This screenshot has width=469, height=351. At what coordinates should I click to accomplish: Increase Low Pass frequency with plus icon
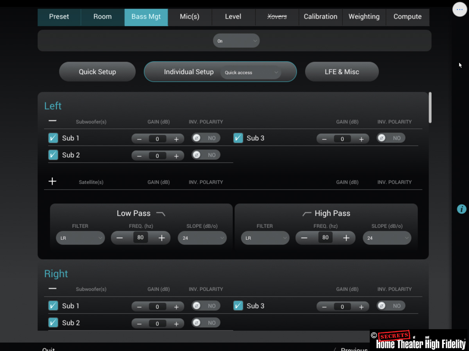(162, 238)
